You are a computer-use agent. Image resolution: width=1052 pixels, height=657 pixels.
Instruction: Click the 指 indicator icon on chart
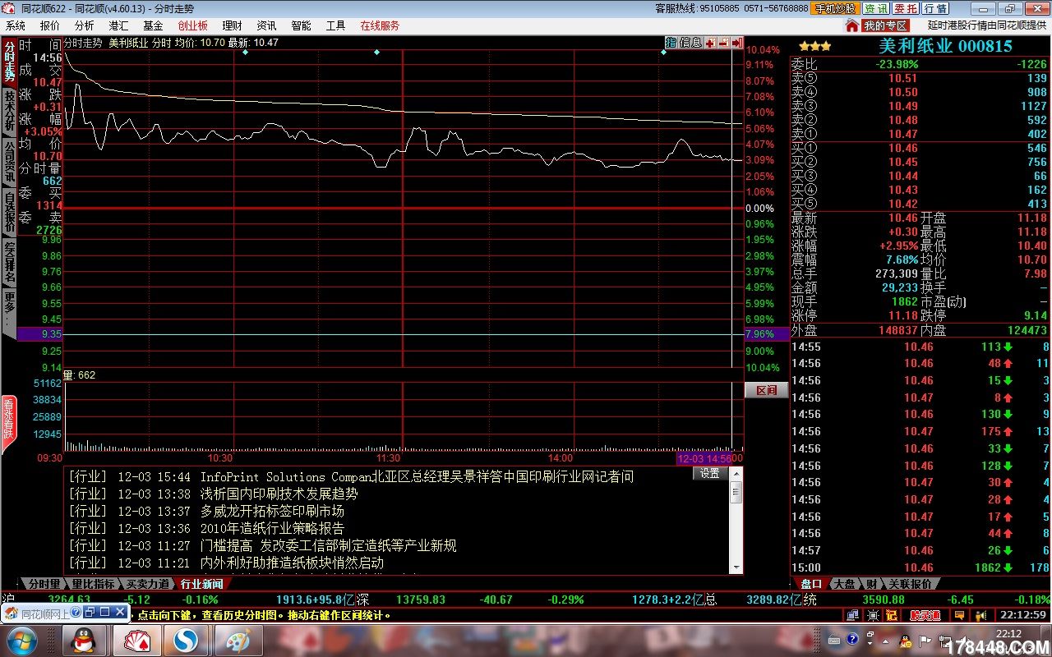tap(671, 42)
